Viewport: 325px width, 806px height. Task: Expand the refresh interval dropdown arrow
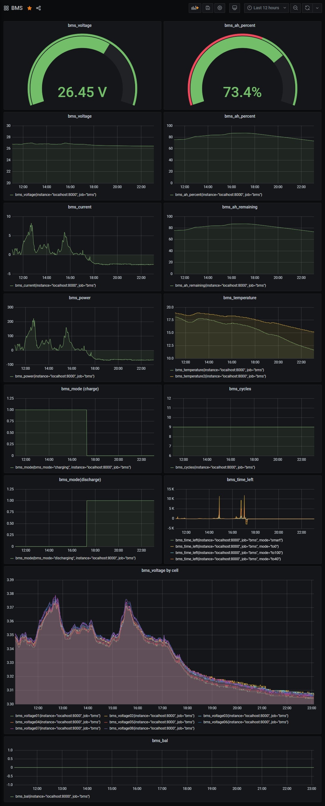[x=317, y=8]
